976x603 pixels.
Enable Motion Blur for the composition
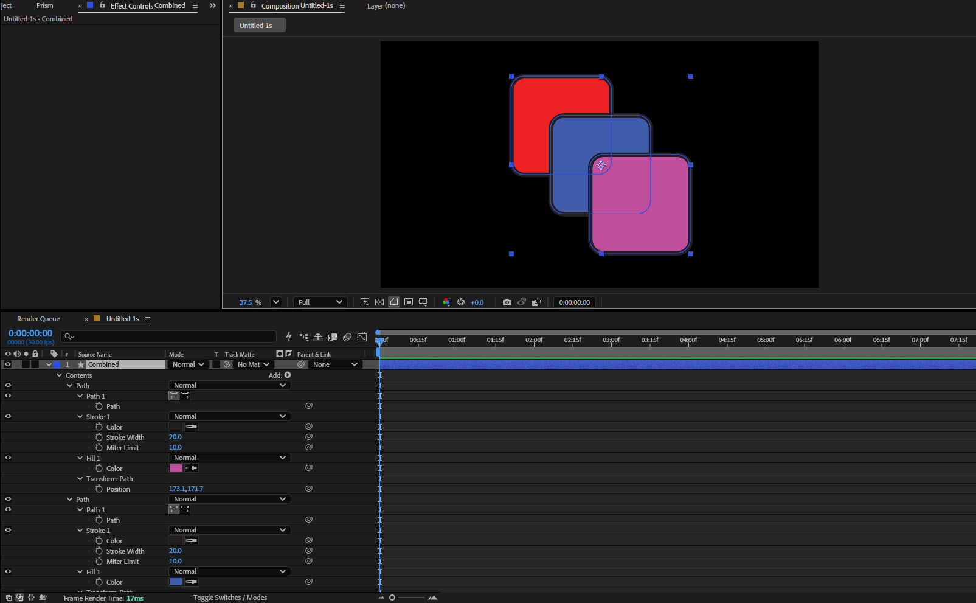click(x=347, y=337)
